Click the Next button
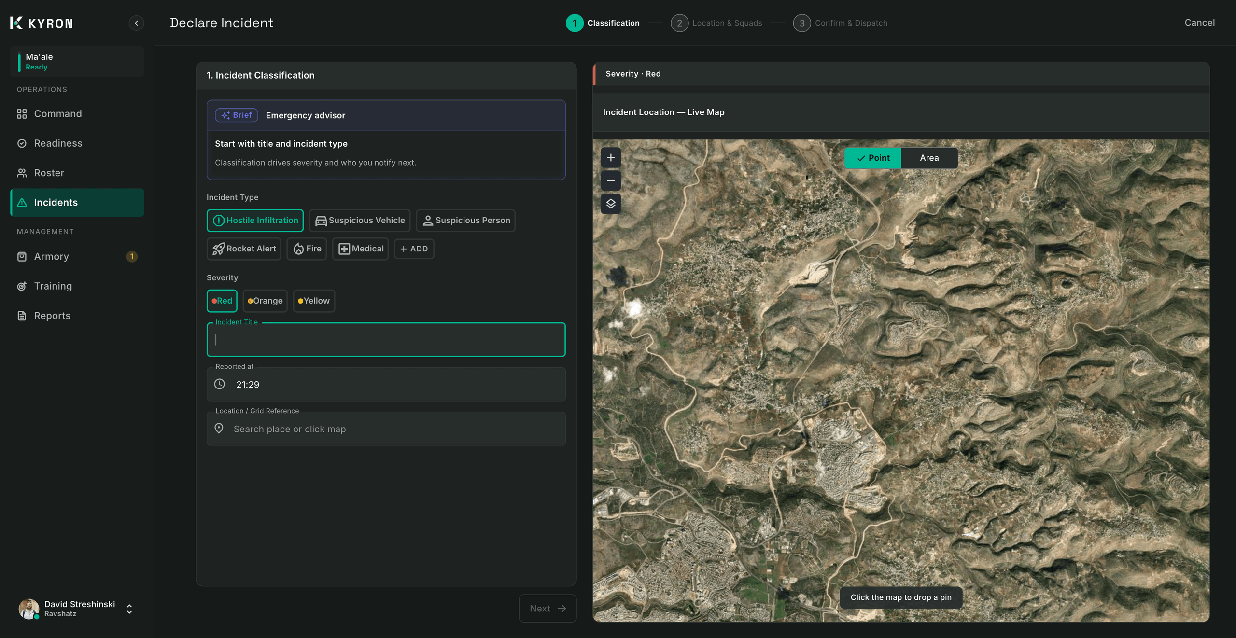Viewport: 1236px width, 638px height. tap(548, 609)
